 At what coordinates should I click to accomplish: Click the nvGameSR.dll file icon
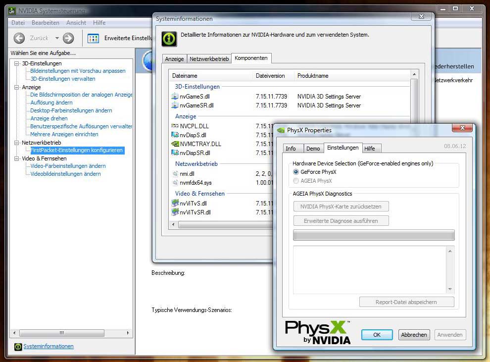coord(175,105)
